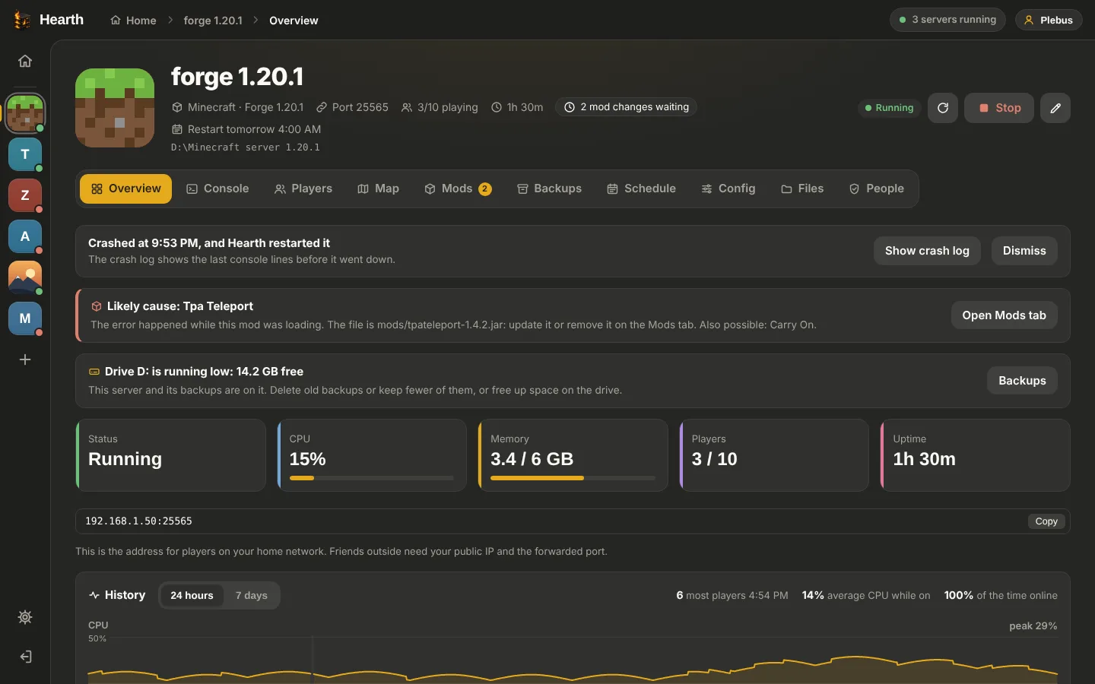This screenshot has width=1095, height=684.
Task: Select the grass block server in sidebar
Action: point(25,113)
